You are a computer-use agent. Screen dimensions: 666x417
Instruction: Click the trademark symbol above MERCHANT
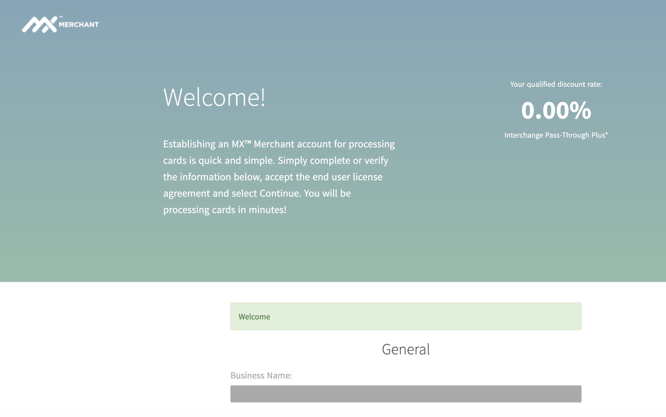pos(61,17)
